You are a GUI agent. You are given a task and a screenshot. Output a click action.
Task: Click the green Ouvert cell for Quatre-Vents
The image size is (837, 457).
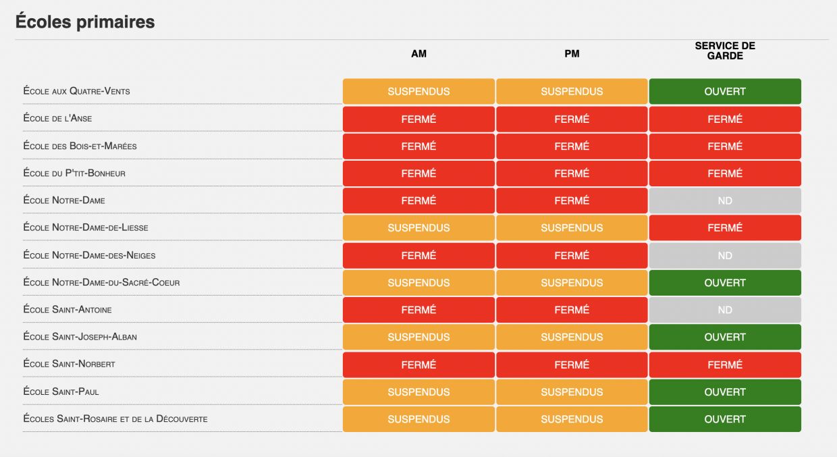(x=725, y=91)
